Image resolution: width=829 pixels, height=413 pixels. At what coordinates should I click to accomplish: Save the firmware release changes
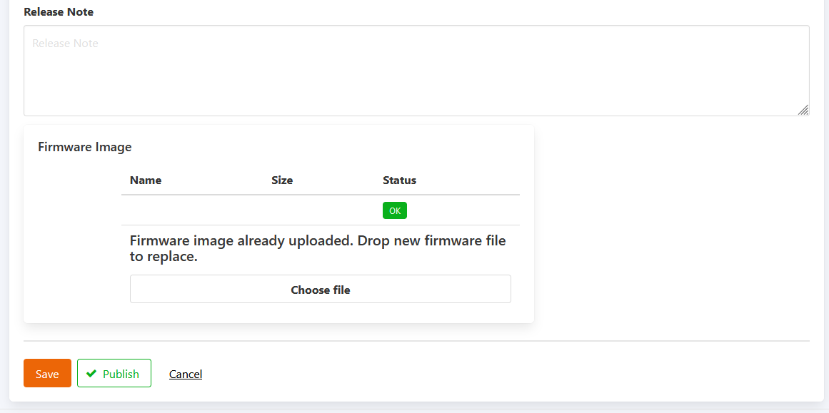[x=47, y=373]
